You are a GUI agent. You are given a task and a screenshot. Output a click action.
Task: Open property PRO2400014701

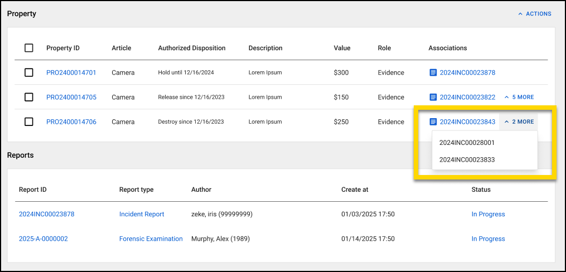click(71, 72)
